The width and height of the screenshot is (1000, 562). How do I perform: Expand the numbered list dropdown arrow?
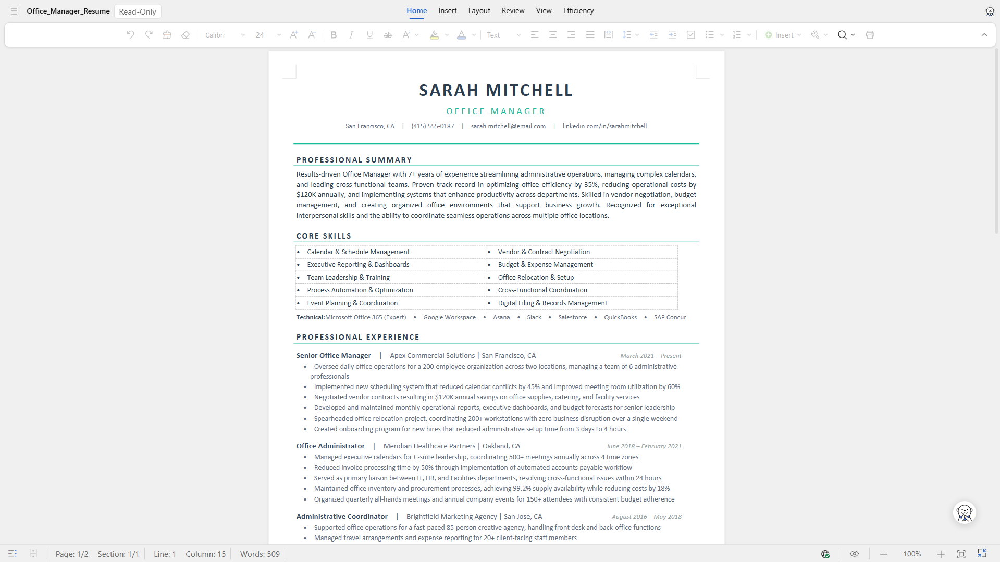(749, 35)
